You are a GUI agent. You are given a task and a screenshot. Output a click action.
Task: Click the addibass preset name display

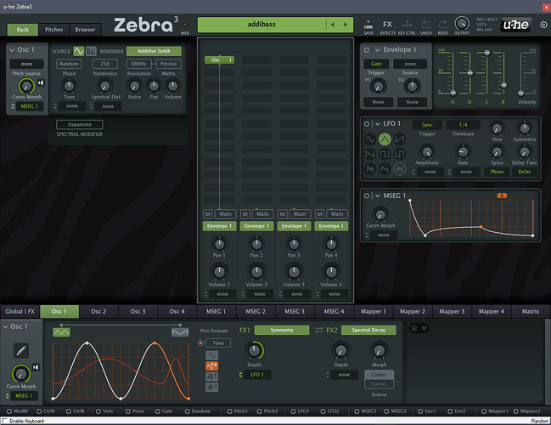coord(261,25)
